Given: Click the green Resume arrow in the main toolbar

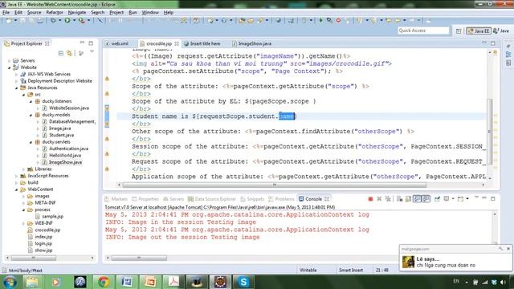Looking at the screenshot, I should 321,20.
